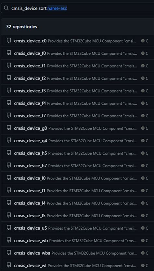Open the cmsis_device_wl repository

(30, 265)
